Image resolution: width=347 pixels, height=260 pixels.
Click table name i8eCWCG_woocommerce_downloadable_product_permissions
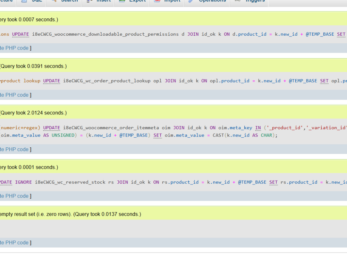pyautogui.click(x=105, y=34)
